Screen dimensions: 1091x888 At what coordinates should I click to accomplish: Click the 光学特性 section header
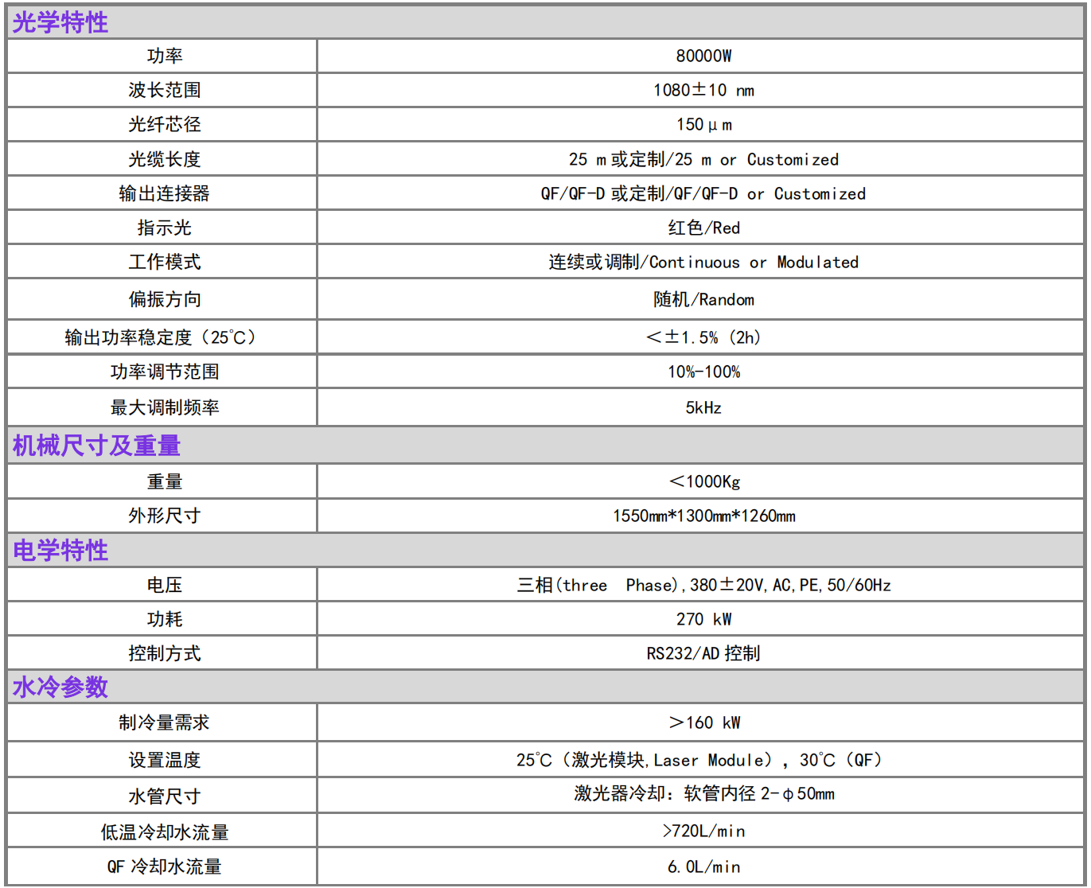(x=60, y=22)
